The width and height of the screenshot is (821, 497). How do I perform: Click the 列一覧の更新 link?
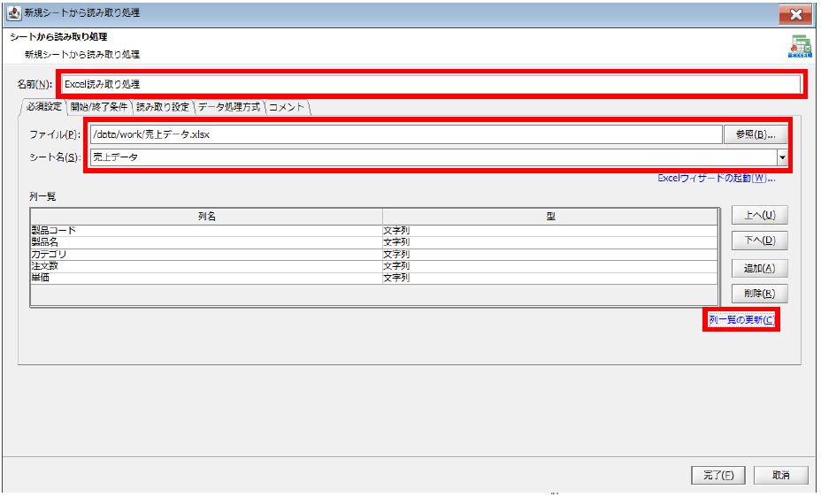click(x=741, y=319)
